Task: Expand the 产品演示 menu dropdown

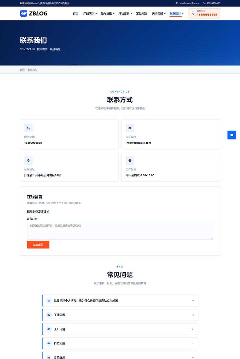Action: [90, 13]
